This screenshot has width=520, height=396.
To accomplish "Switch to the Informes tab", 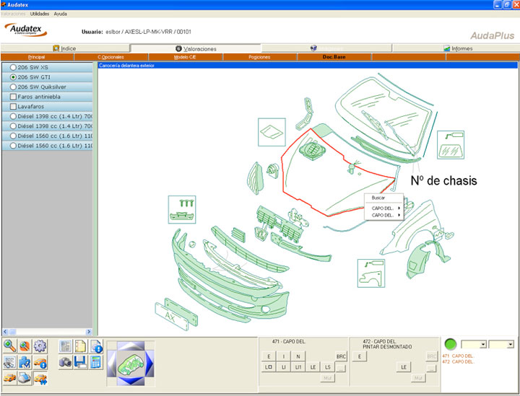I will (456, 48).
